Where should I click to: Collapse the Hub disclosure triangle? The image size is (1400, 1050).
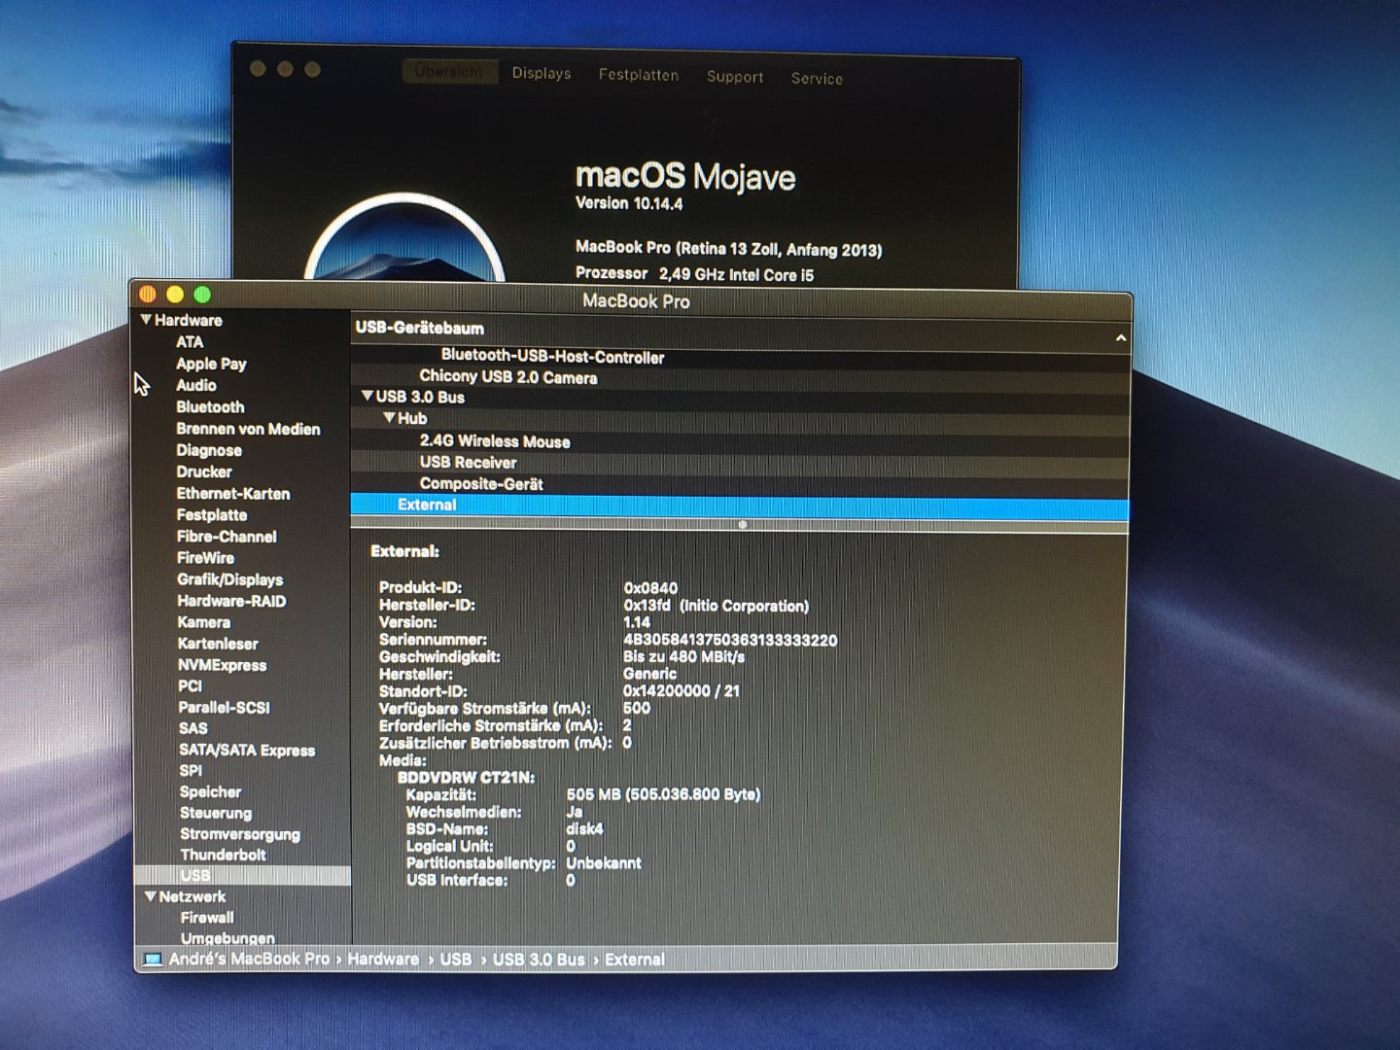[x=389, y=418]
